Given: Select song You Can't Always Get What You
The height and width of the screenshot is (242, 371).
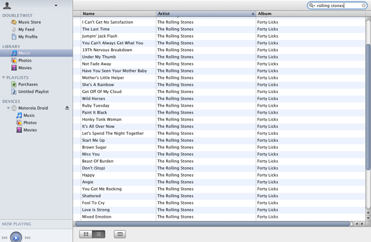Looking at the screenshot, I should [112, 43].
